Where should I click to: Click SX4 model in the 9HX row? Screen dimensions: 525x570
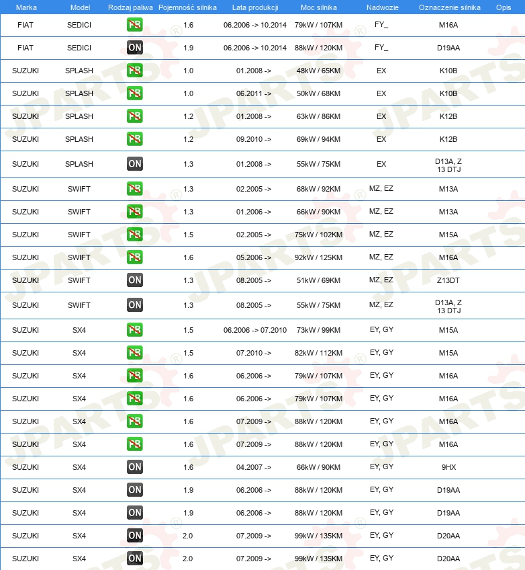(79, 467)
